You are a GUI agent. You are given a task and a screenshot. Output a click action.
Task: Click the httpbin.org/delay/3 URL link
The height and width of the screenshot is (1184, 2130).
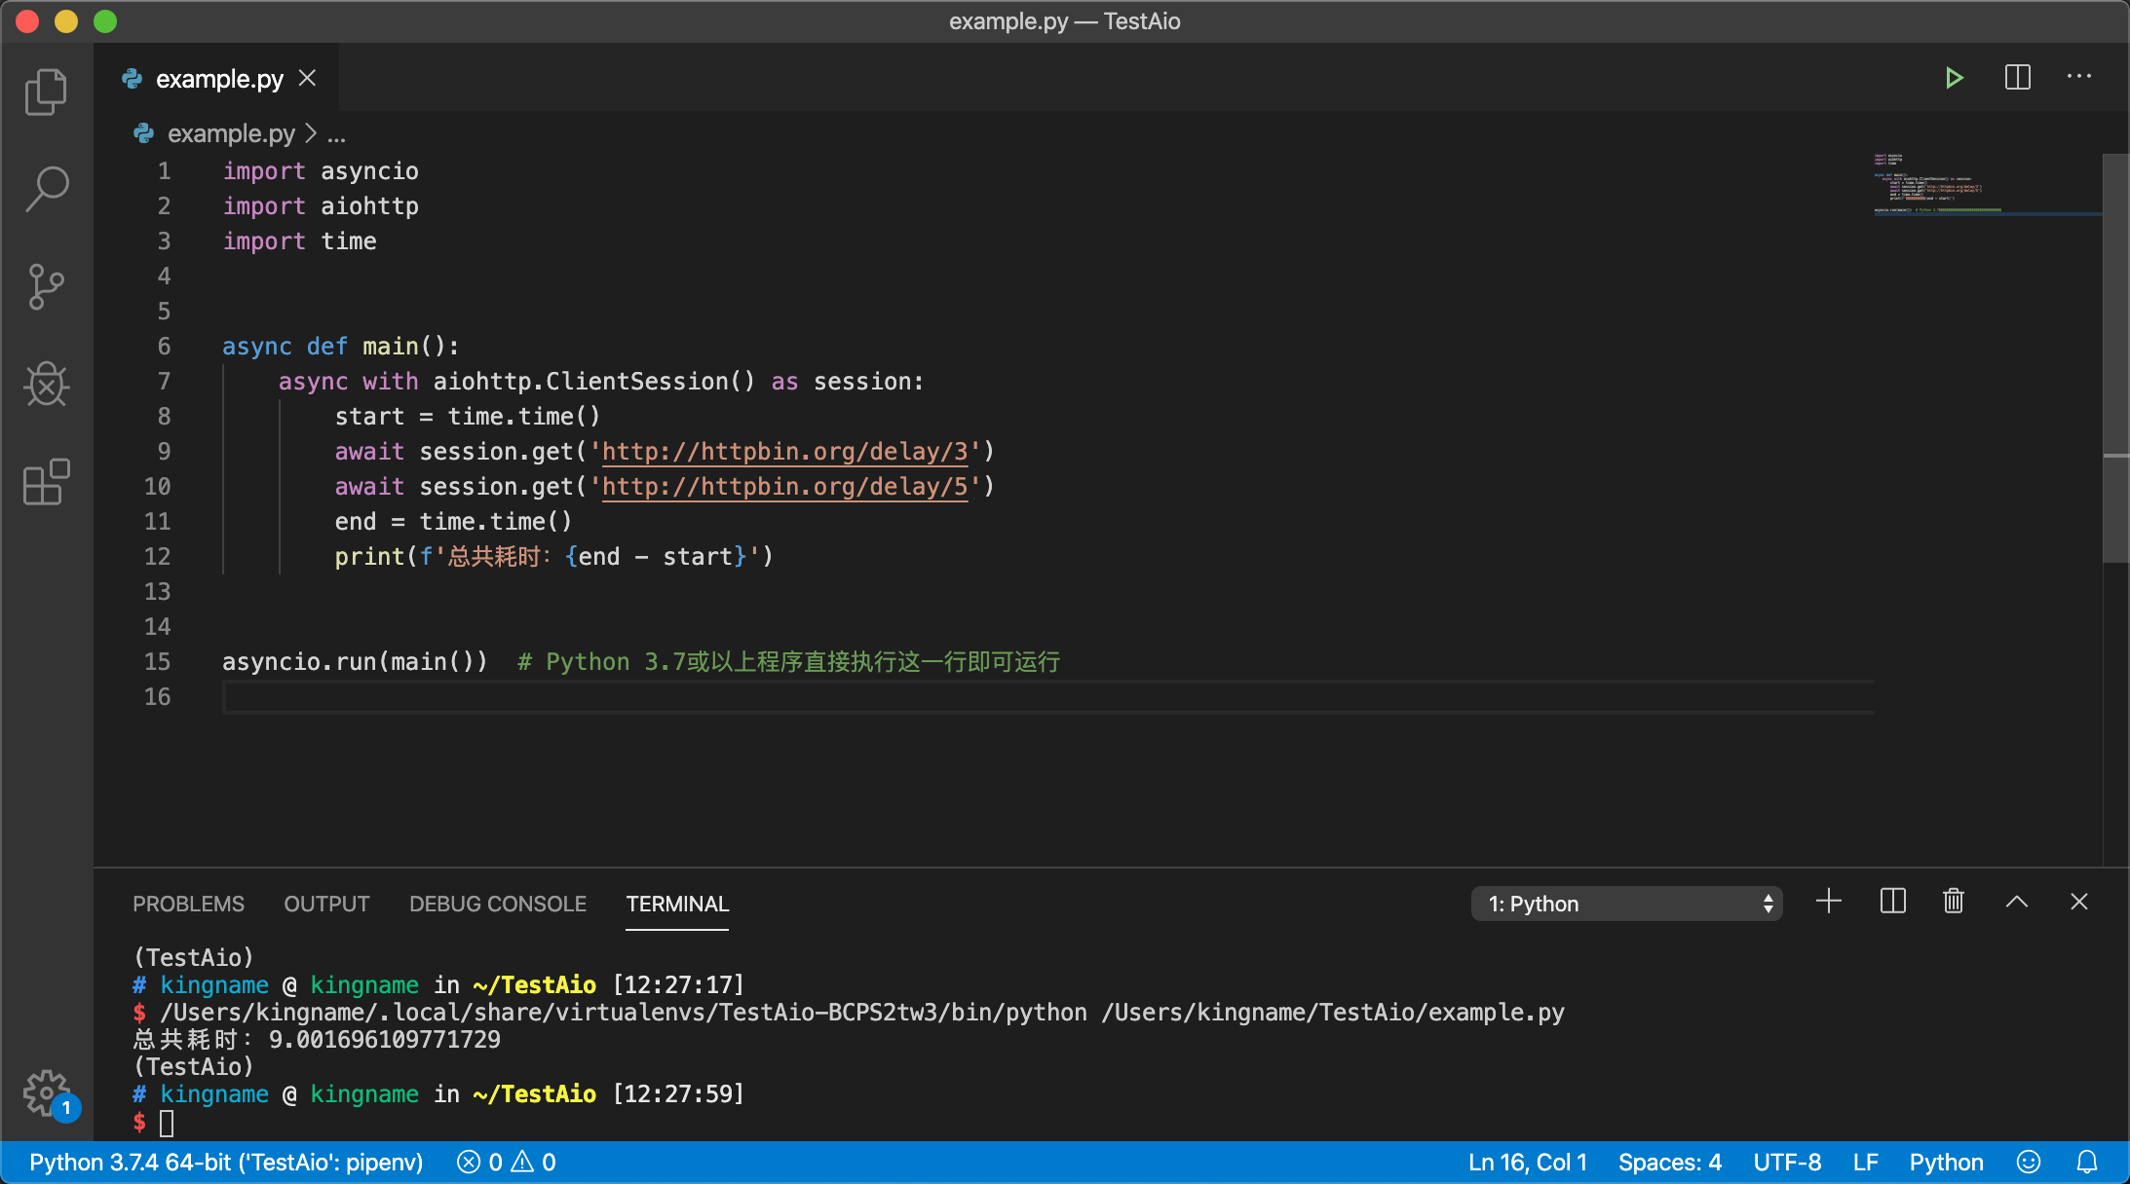click(784, 452)
